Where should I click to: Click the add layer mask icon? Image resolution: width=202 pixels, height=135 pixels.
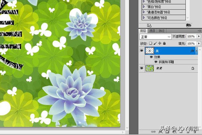tap(167, 132)
